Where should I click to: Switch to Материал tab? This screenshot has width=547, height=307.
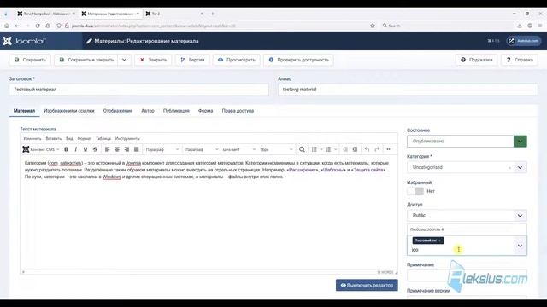pyautogui.click(x=25, y=111)
